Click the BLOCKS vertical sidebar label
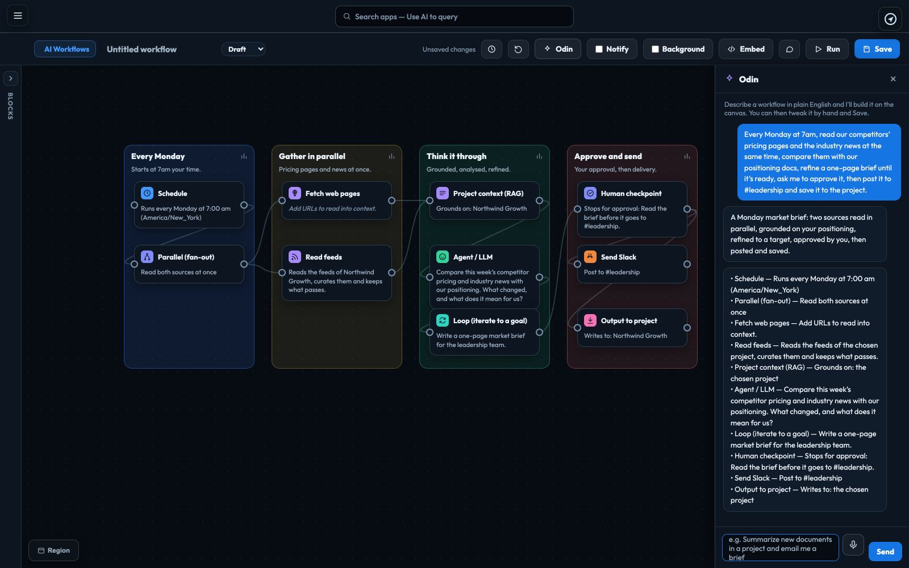Viewport: 909px width, 568px height. pyautogui.click(x=10, y=106)
